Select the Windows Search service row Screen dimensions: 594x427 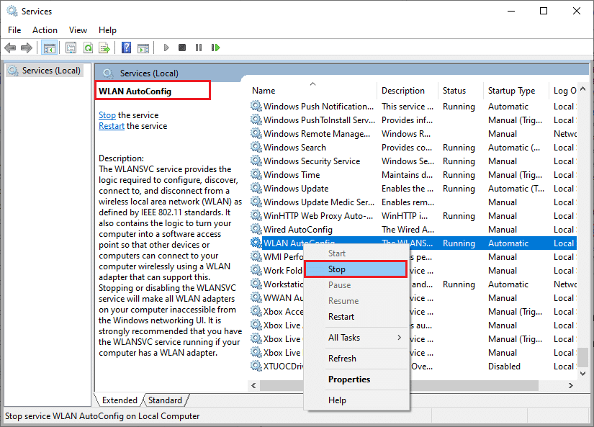pos(413,148)
